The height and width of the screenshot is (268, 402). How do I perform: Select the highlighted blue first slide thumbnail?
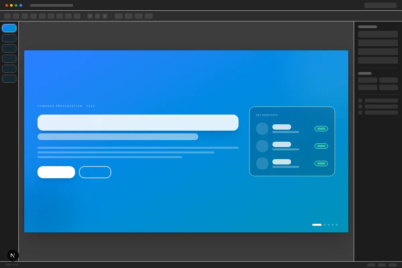click(x=9, y=28)
